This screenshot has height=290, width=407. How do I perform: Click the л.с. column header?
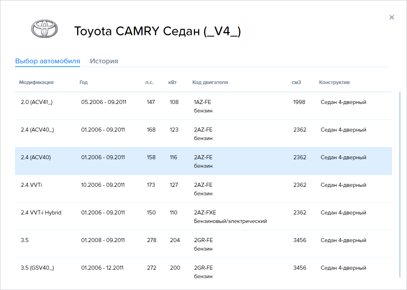149,82
